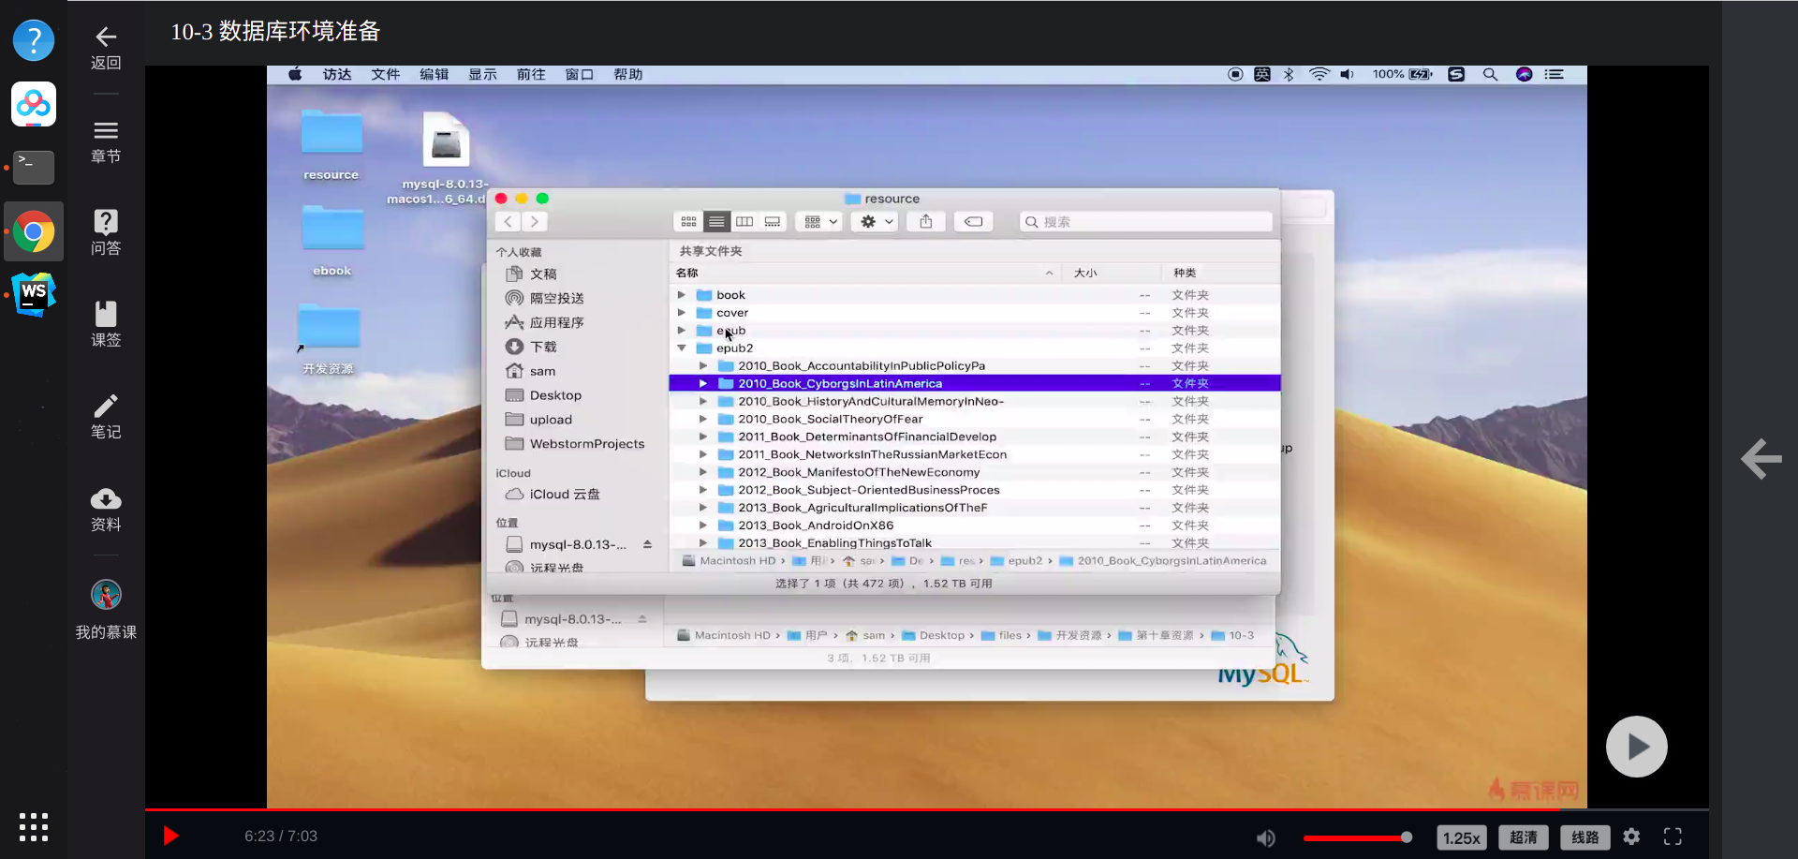Click the help question mark icon
This screenshot has width=1798, height=859.
click(x=34, y=40)
